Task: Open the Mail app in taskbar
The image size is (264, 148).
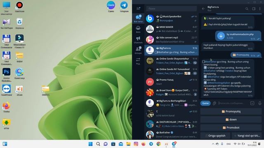Action: point(121,144)
